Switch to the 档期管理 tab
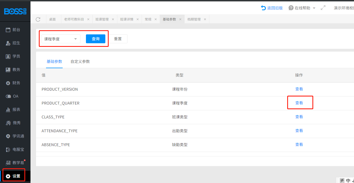The height and width of the screenshot is (183, 354). 194,19
